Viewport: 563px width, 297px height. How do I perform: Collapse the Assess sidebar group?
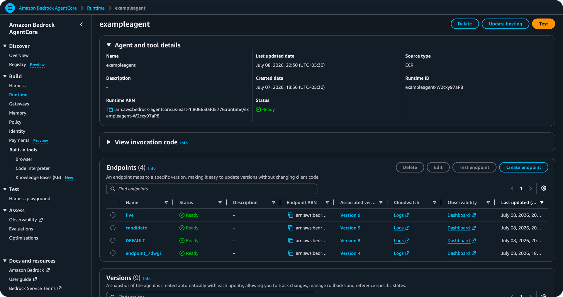click(5, 210)
